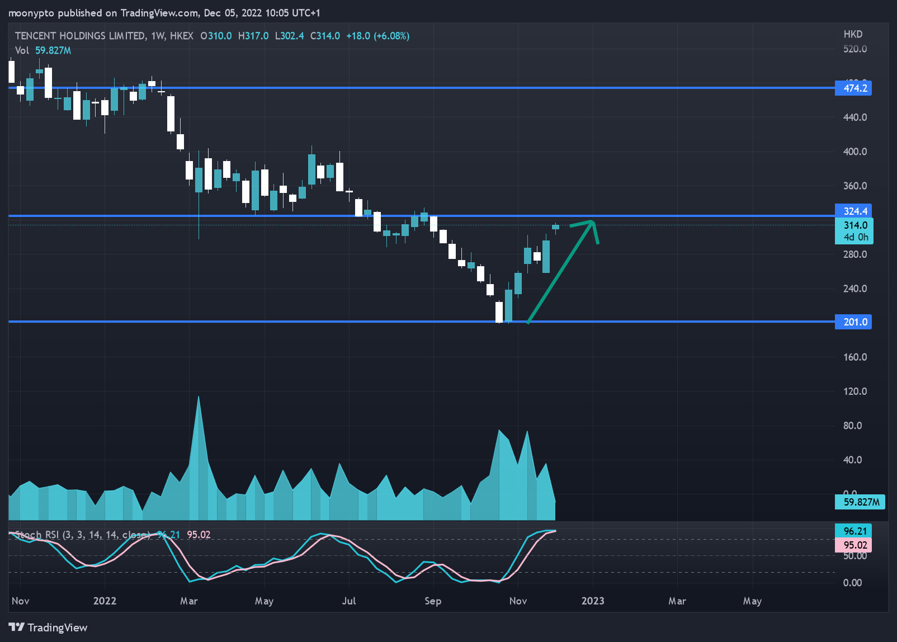Click the 400.0 price axis label
Viewport: 897px width, 642px height.
(855, 152)
